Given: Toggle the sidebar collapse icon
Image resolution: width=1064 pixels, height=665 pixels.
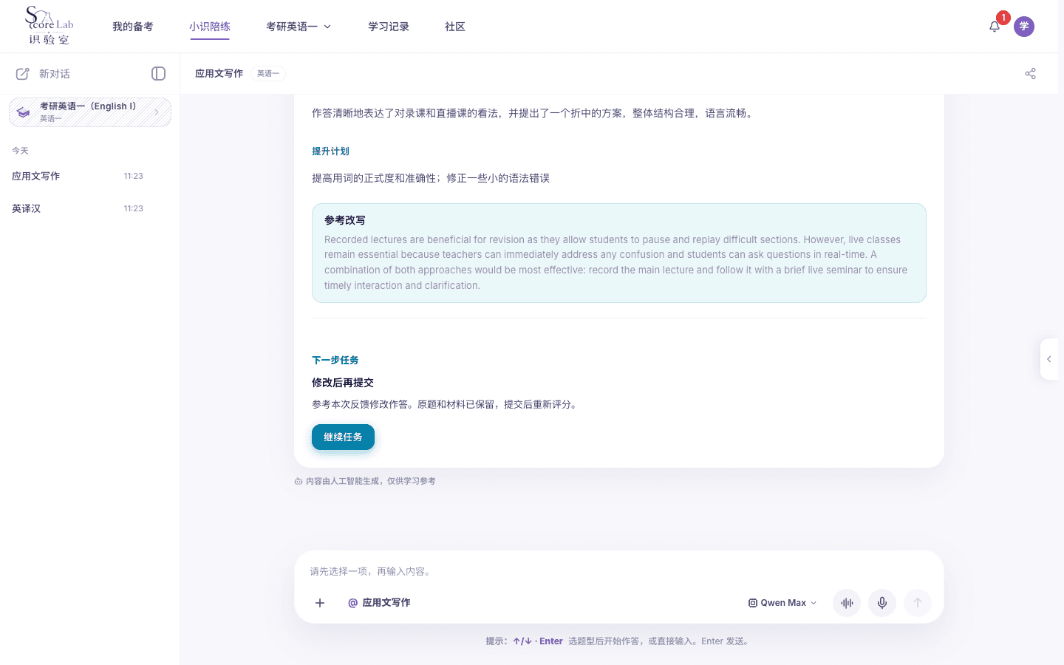Looking at the screenshot, I should 158,73.
